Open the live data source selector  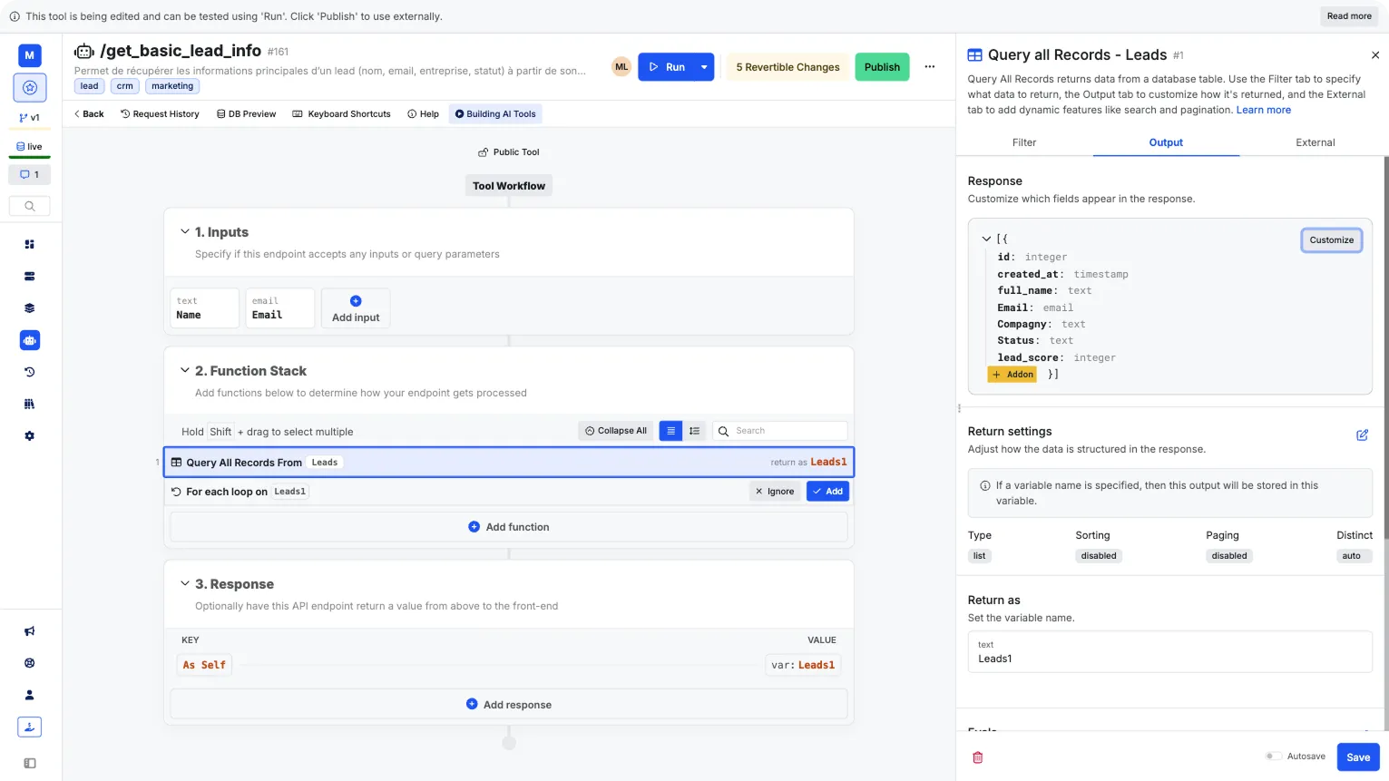pos(30,146)
